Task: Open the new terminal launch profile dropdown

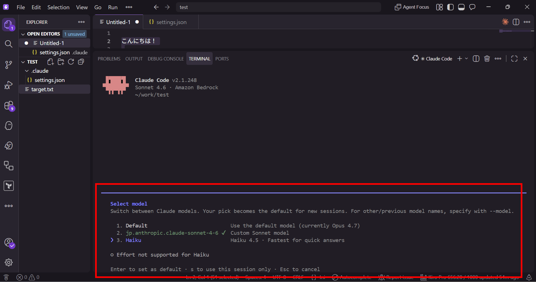Action: pos(467,59)
